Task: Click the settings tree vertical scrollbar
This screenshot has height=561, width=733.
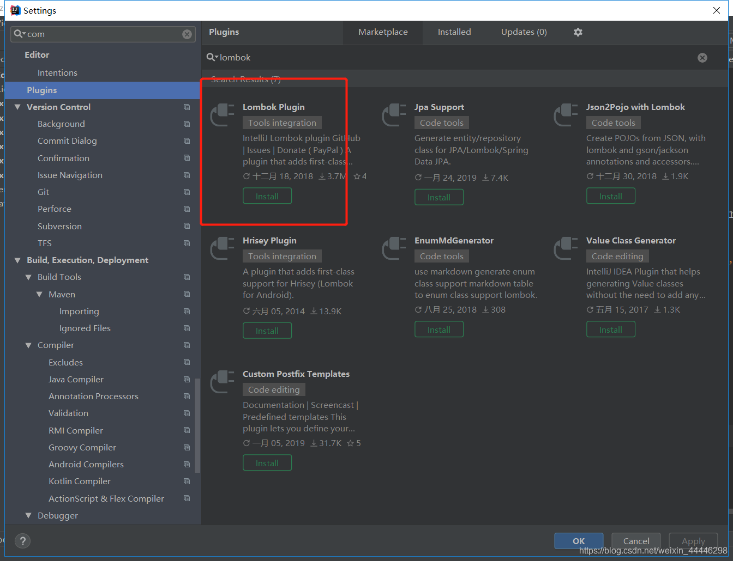Action: (x=197, y=425)
